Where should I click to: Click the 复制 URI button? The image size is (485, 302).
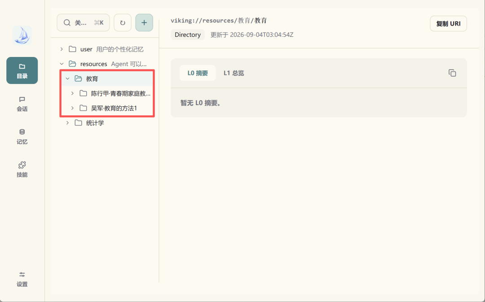tap(449, 24)
